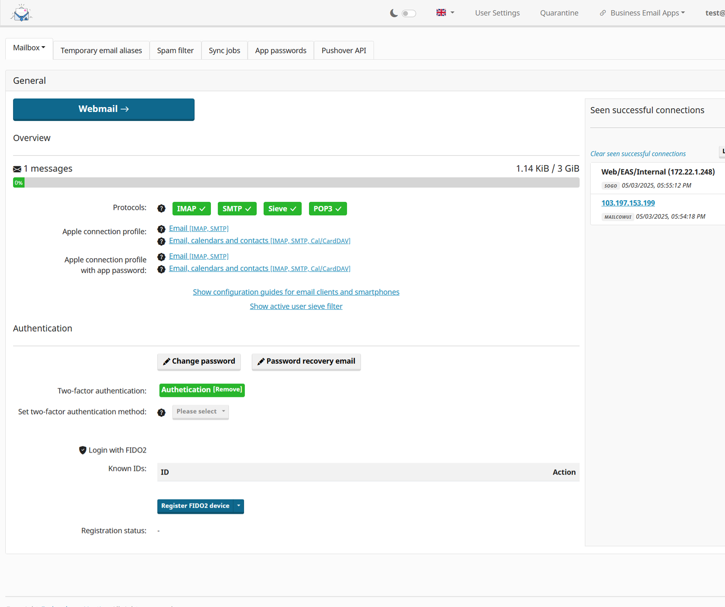
Task: Click the Register FIDO2 device button
Action: pyautogui.click(x=195, y=506)
